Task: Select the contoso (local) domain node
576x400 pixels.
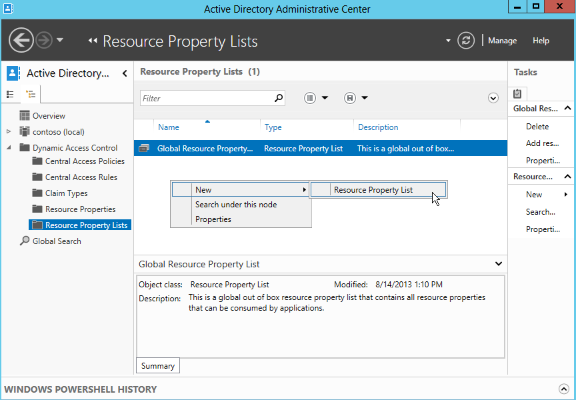Action: (x=59, y=132)
